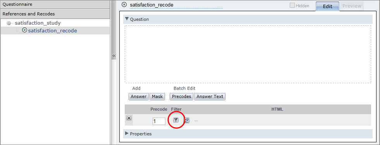380x145 pixels.
Task: Collapse the Question section triangle
Action: click(x=127, y=19)
